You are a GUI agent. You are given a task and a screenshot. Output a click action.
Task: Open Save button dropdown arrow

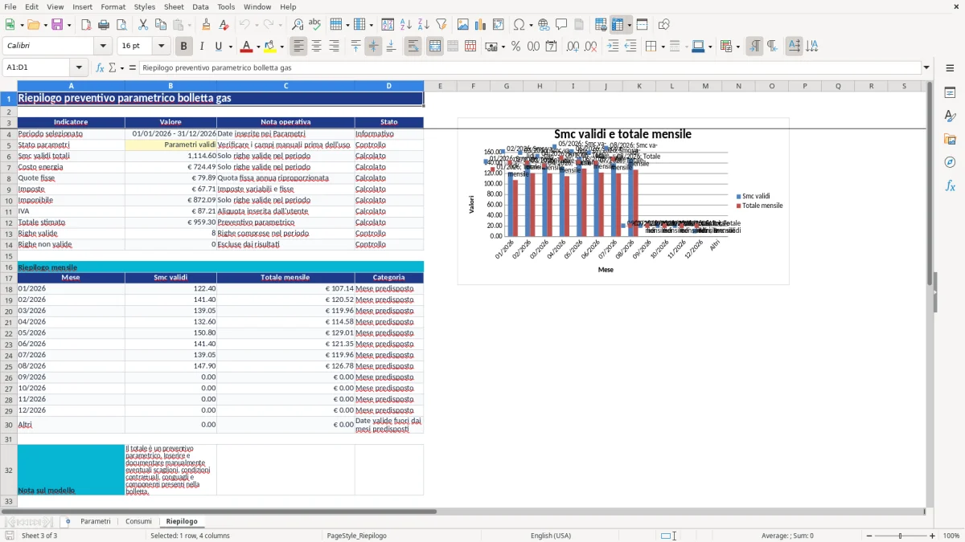[68, 25]
